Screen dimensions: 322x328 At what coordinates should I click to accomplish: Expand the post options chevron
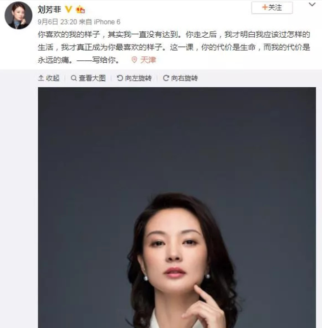click(x=312, y=4)
